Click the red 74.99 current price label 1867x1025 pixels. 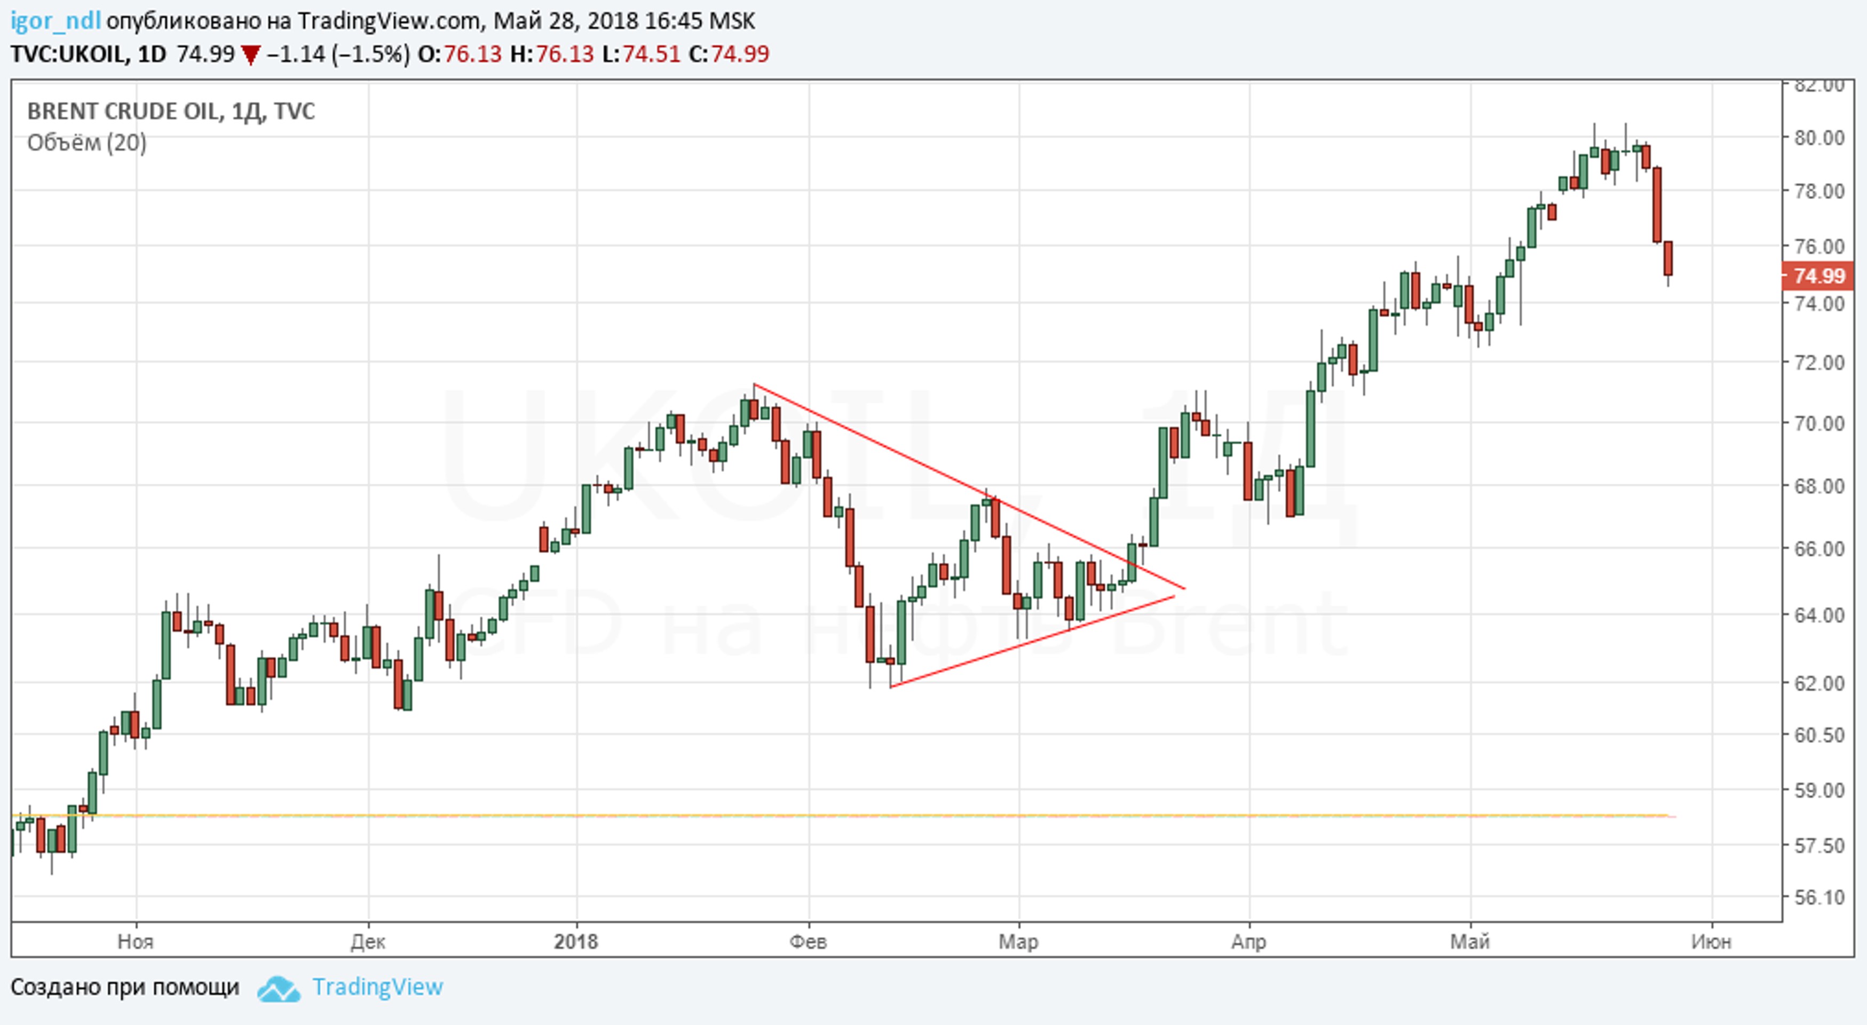pyautogui.click(x=1818, y=276)
